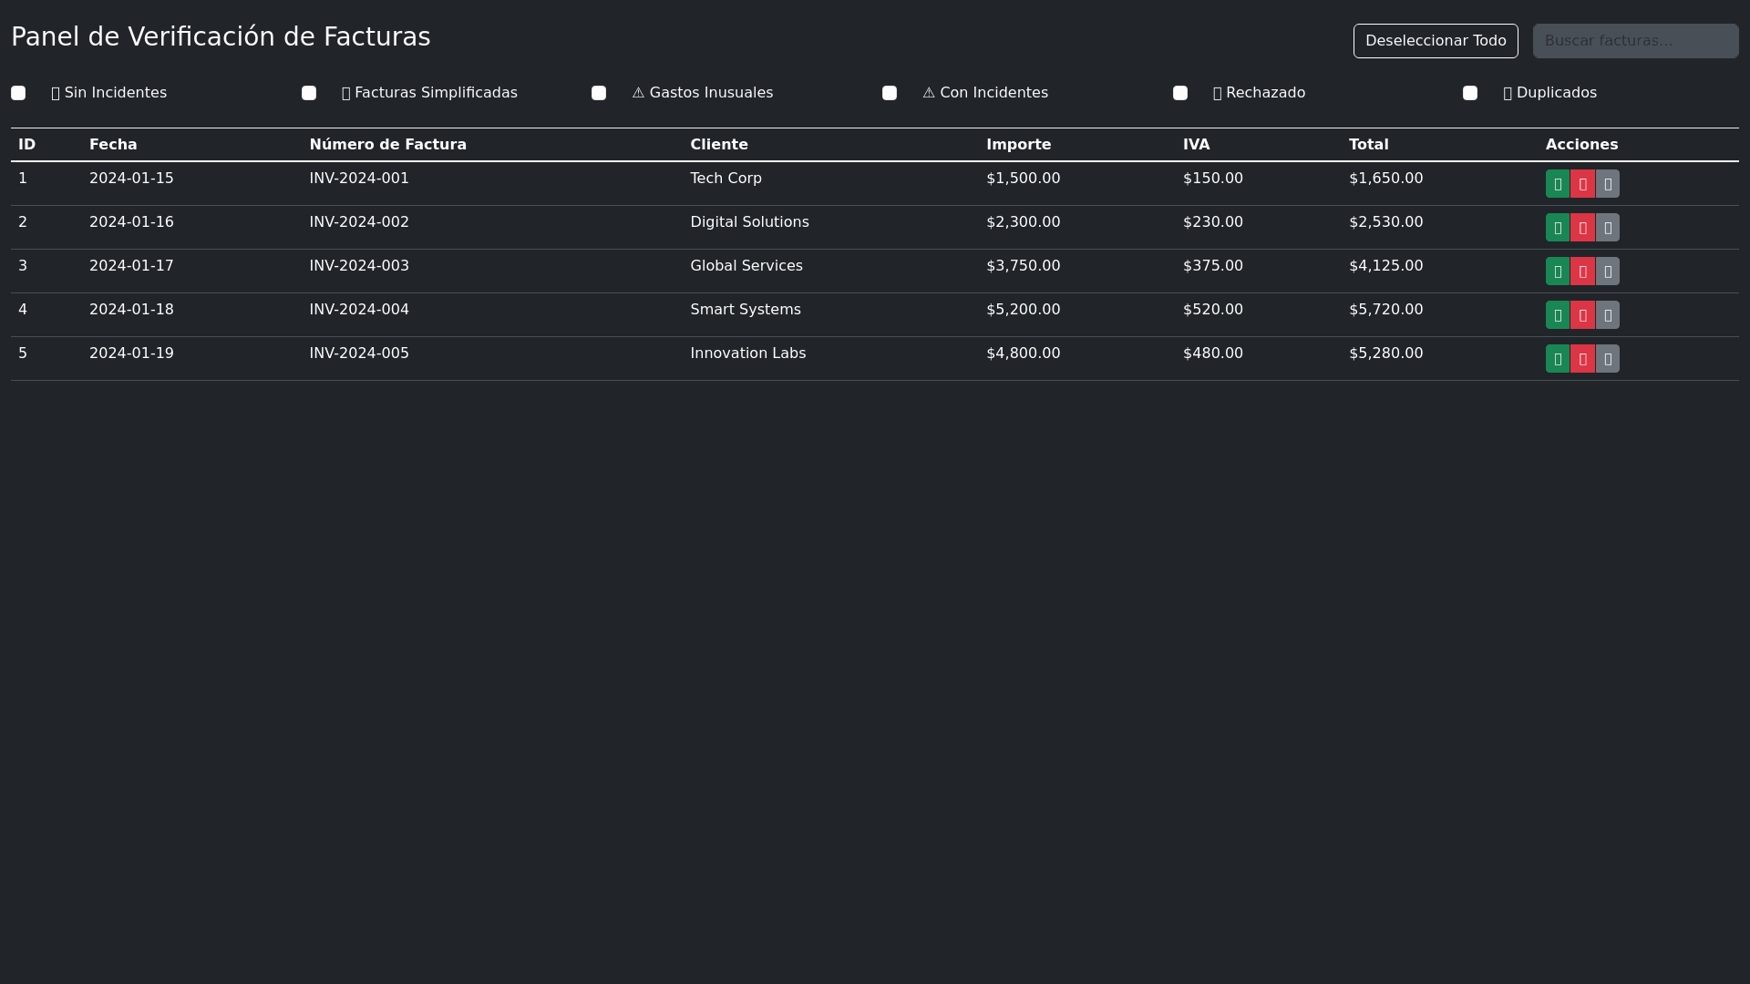
Task: Click the Deseleccionar Todo button
Action: coord(1436,41)
